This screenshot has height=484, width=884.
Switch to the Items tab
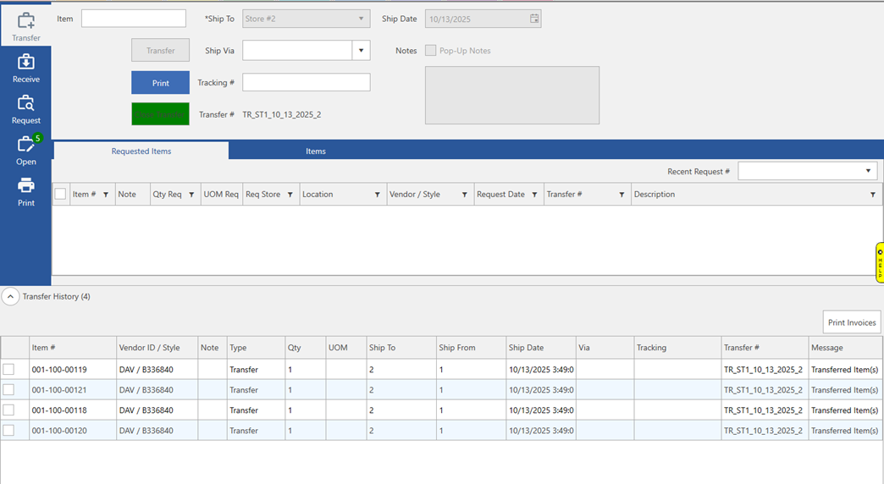tap(316, 151)
